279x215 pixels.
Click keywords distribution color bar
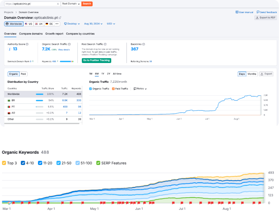(67, 62)
